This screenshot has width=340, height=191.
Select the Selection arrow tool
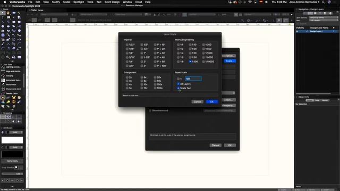(x=3, y=13)
